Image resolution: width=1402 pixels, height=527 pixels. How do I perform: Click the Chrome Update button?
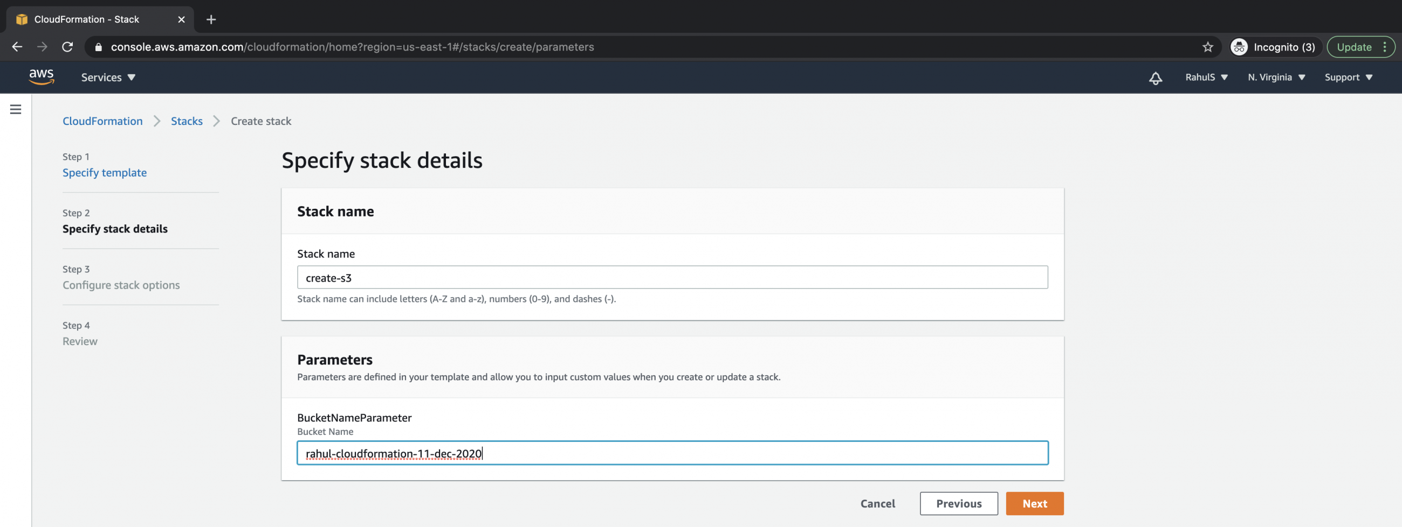[1353, 47]
